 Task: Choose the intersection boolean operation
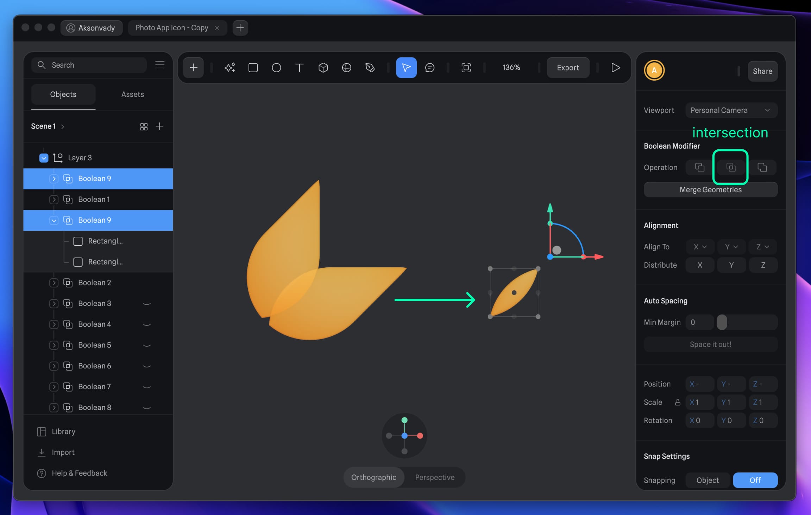[x=731, y=167]
